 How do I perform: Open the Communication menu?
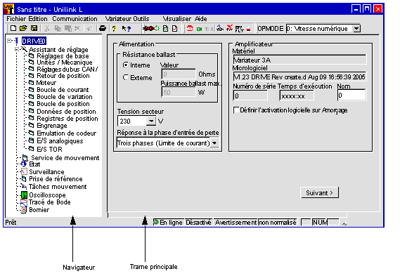coord(75,19)
